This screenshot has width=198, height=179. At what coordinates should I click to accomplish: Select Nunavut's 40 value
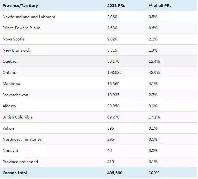click(110, 151)
